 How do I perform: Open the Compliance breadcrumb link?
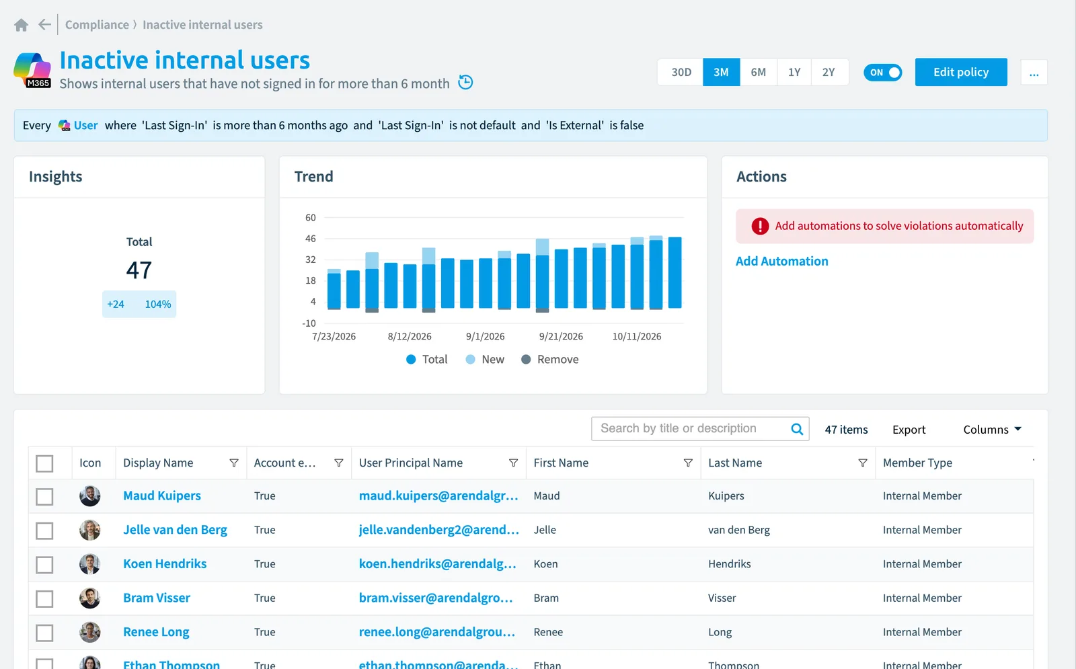pos(97,25)
